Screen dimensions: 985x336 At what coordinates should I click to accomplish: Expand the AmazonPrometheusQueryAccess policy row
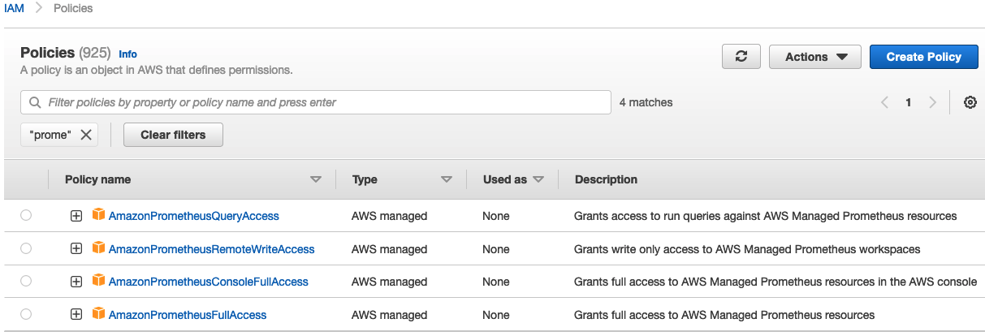(x=76, y=216)
